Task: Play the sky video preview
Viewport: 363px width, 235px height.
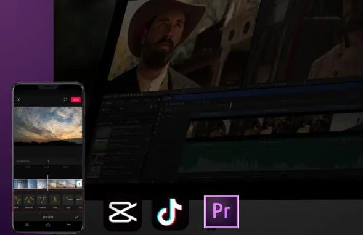Action: click(48, 161)
